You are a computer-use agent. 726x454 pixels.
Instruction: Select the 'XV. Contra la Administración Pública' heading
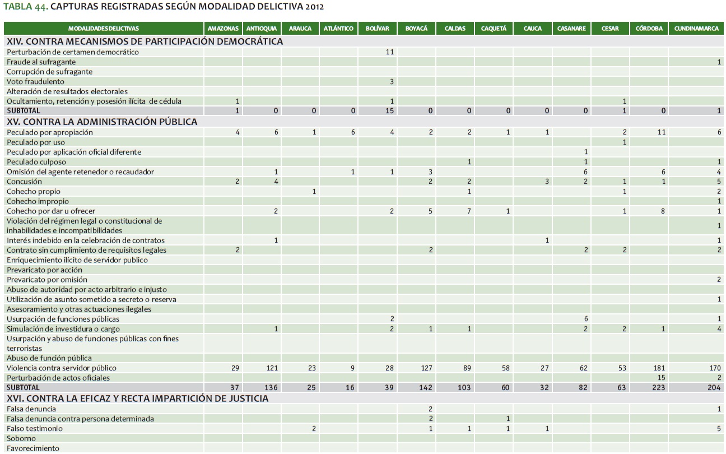coord(102,122)
